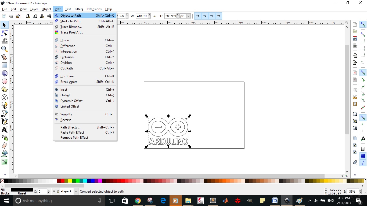Click Paste clipboard icon
367x206 pixels.
click(355, 104)
